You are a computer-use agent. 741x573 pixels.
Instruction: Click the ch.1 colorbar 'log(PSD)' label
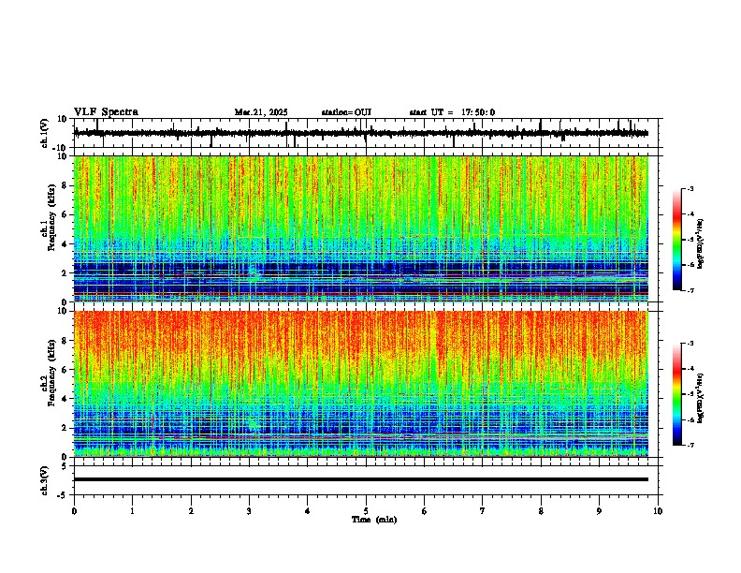point(701,244)
